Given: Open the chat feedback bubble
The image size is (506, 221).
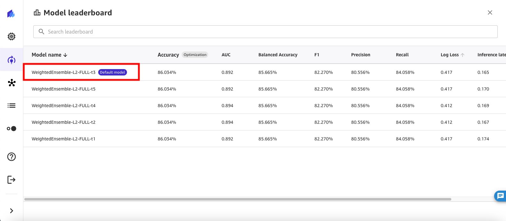Looking at the screenshot, I should pos(500,196).
